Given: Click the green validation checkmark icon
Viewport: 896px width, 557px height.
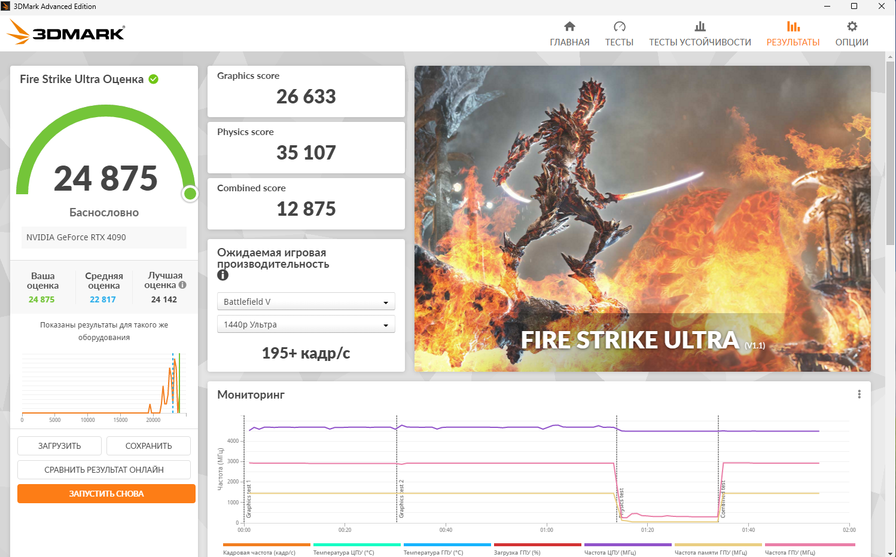Looking at the screenshot, I should click(x=154, y=79).
